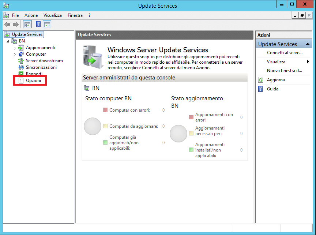Viewport: 316px width, 235px height.
Task: Click the Sincronizzazioni icon
Action: [x=21, y=67]
